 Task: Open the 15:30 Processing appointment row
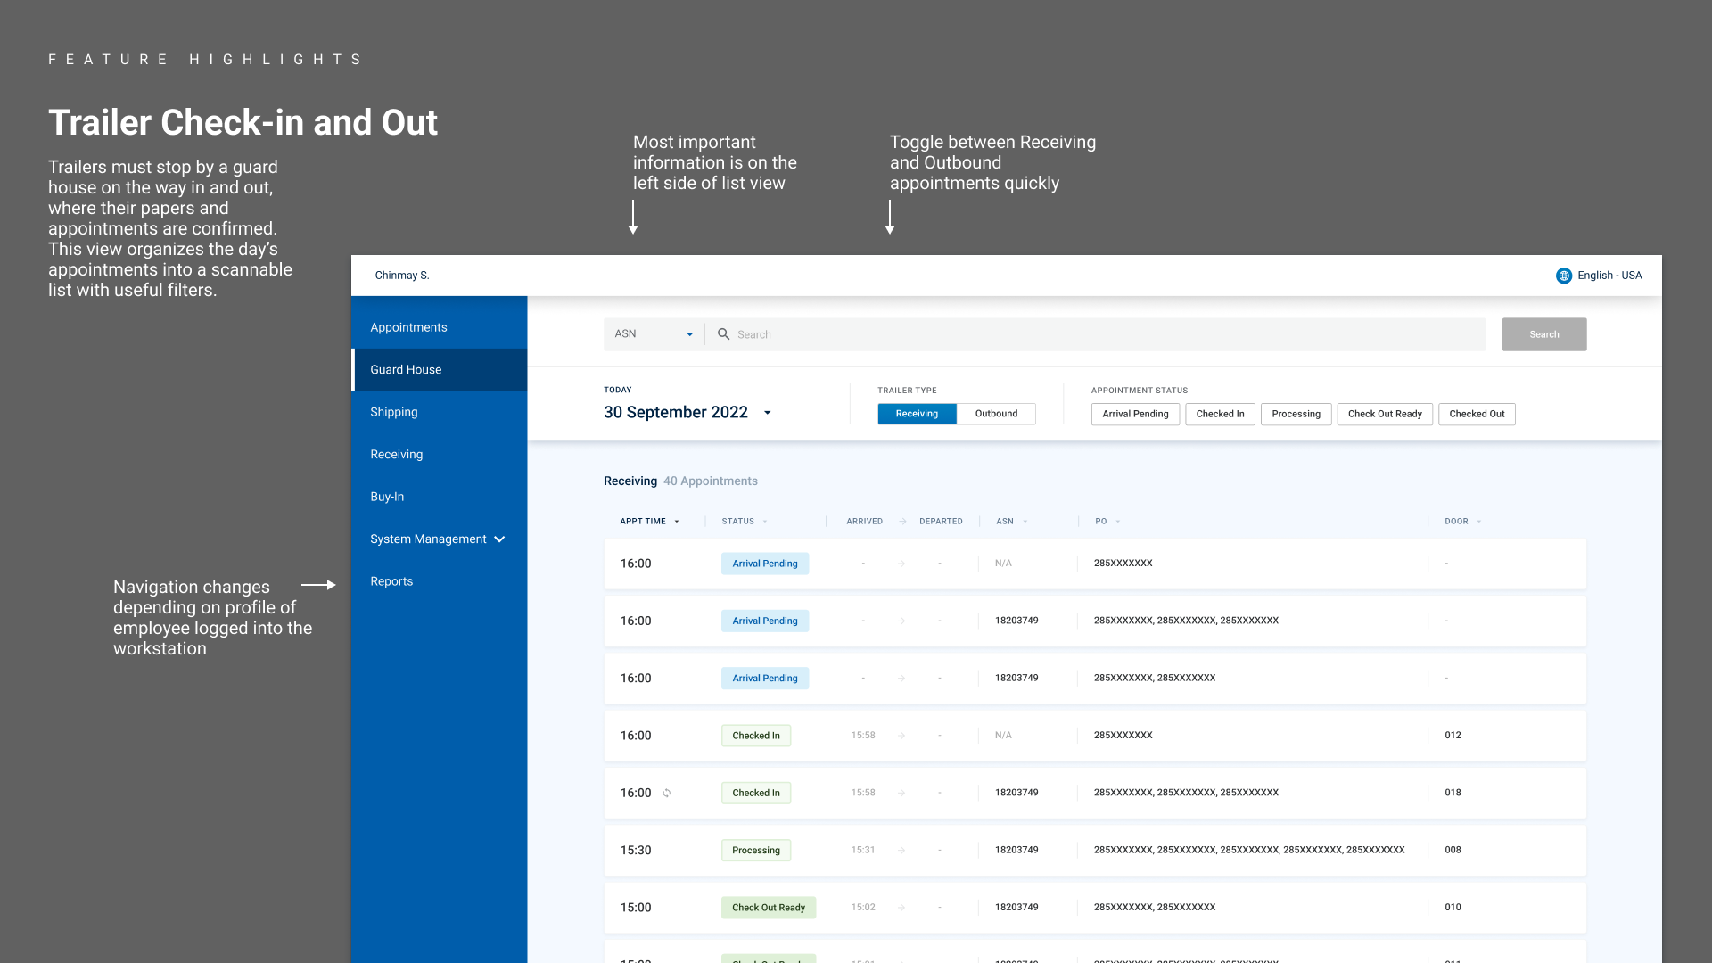(1094, 850)
